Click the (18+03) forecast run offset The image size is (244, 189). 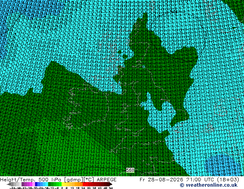click(228, 180)
